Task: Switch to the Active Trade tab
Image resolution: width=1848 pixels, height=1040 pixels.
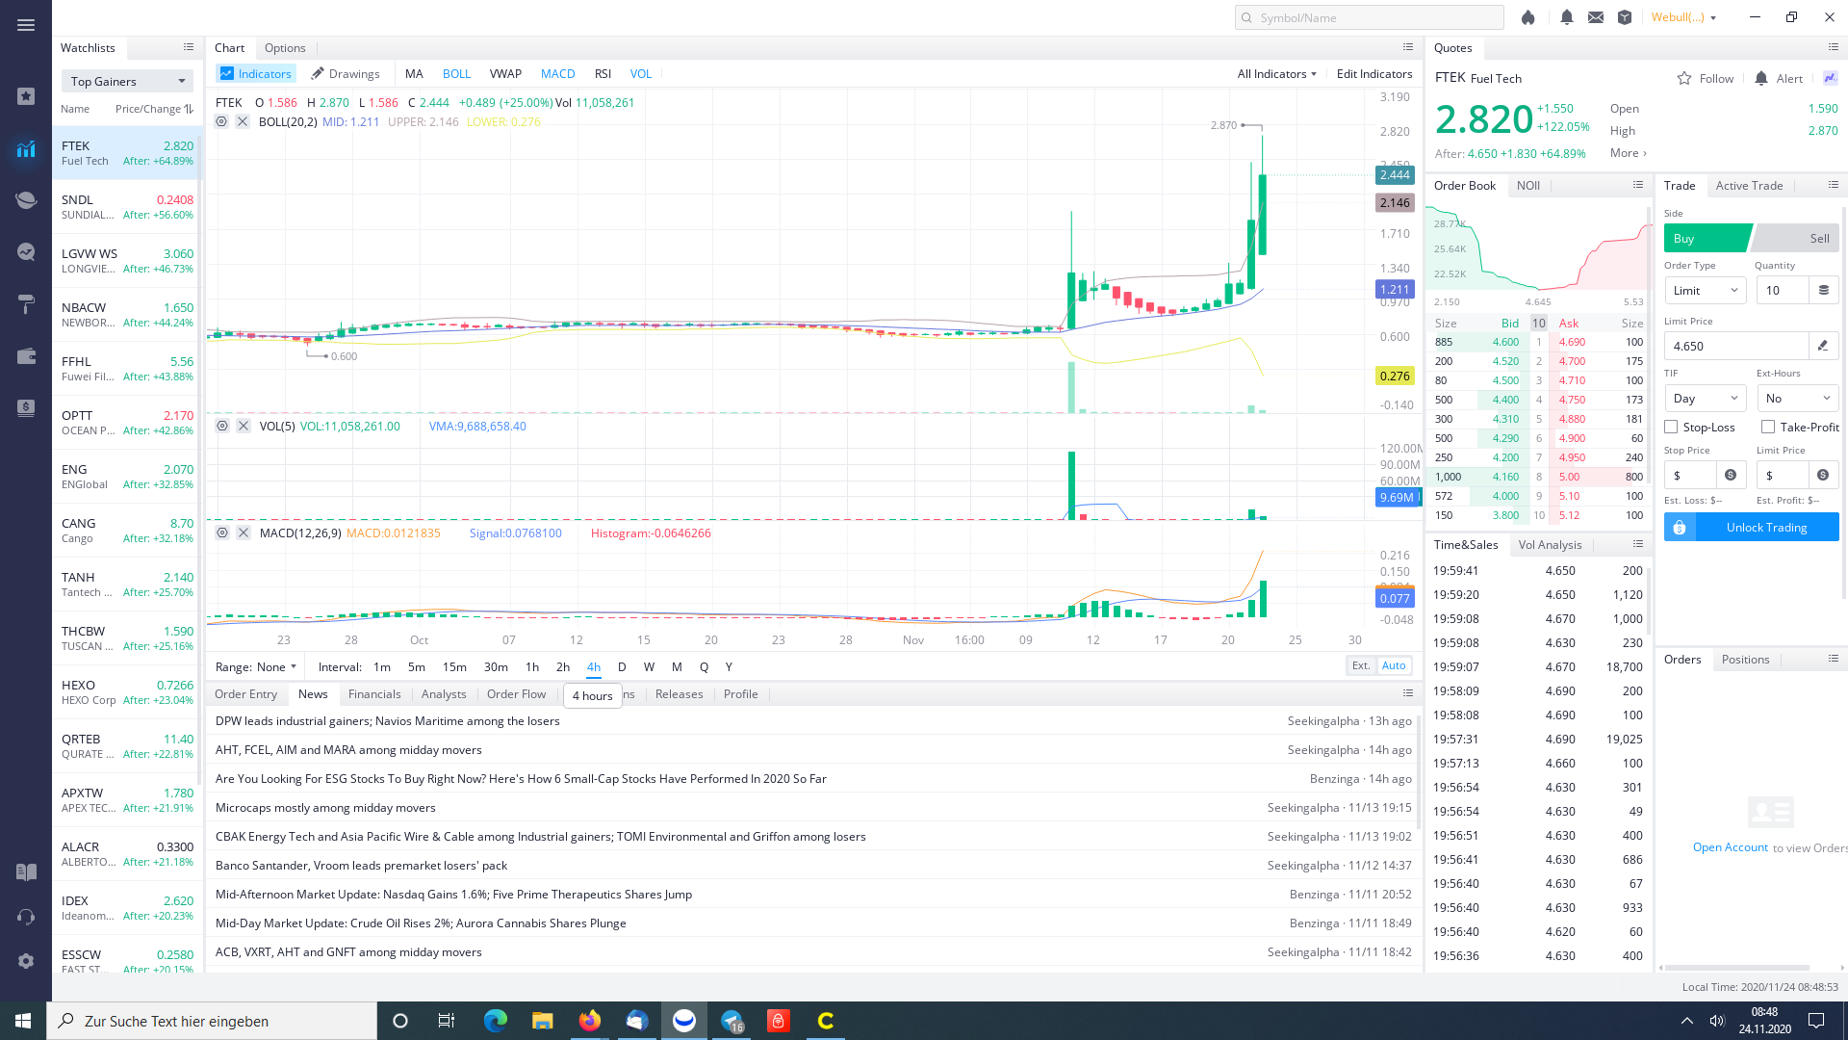Action: click(1749, 185)
